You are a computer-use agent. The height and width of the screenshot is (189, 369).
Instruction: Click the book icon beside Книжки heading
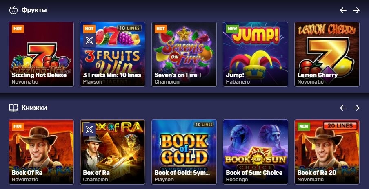pos(13,108)
